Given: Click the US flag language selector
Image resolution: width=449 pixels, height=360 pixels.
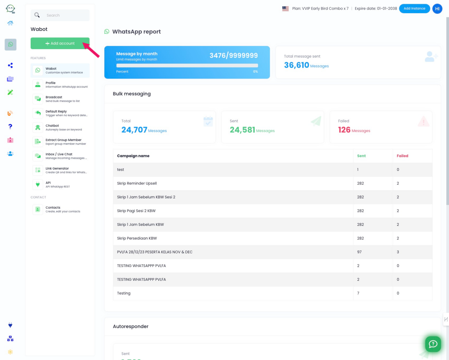Looking at the screenshot, I should point(285,9).
